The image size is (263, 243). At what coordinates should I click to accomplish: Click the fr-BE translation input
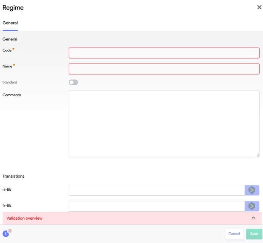tap(156, 206)
